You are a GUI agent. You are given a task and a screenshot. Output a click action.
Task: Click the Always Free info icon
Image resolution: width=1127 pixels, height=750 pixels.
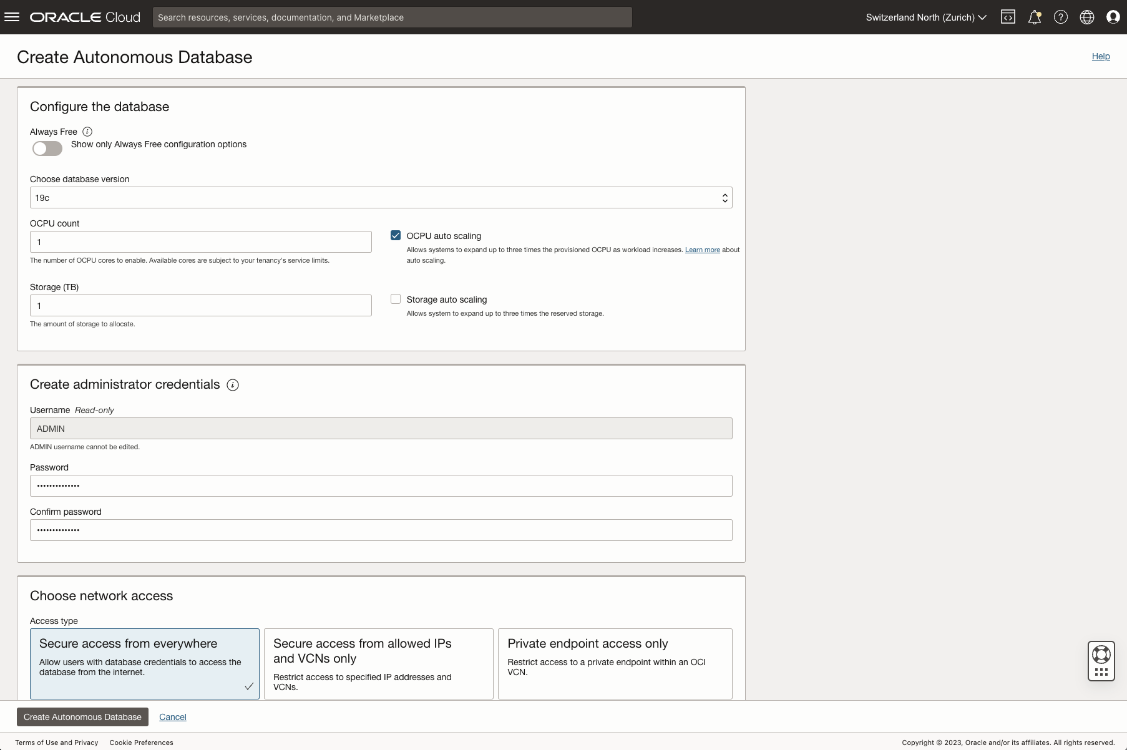point(87,132)
